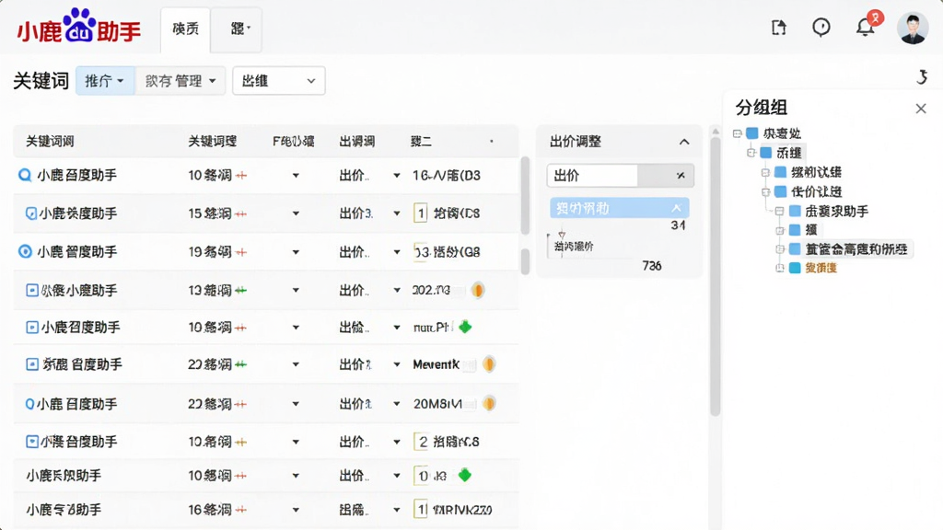943x530 pixels.
Task: Collapse the tree node ending in 助手
Action: point(779,212)
